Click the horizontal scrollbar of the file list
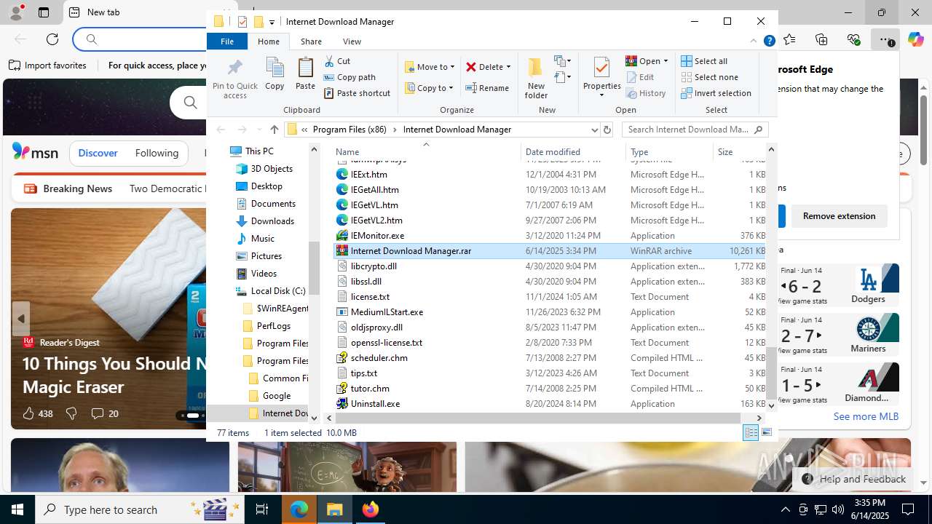The width and height of the screenshot is (932, 524). coord(538,418)
